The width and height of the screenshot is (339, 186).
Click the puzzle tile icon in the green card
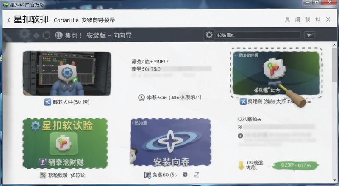[63, 143]
